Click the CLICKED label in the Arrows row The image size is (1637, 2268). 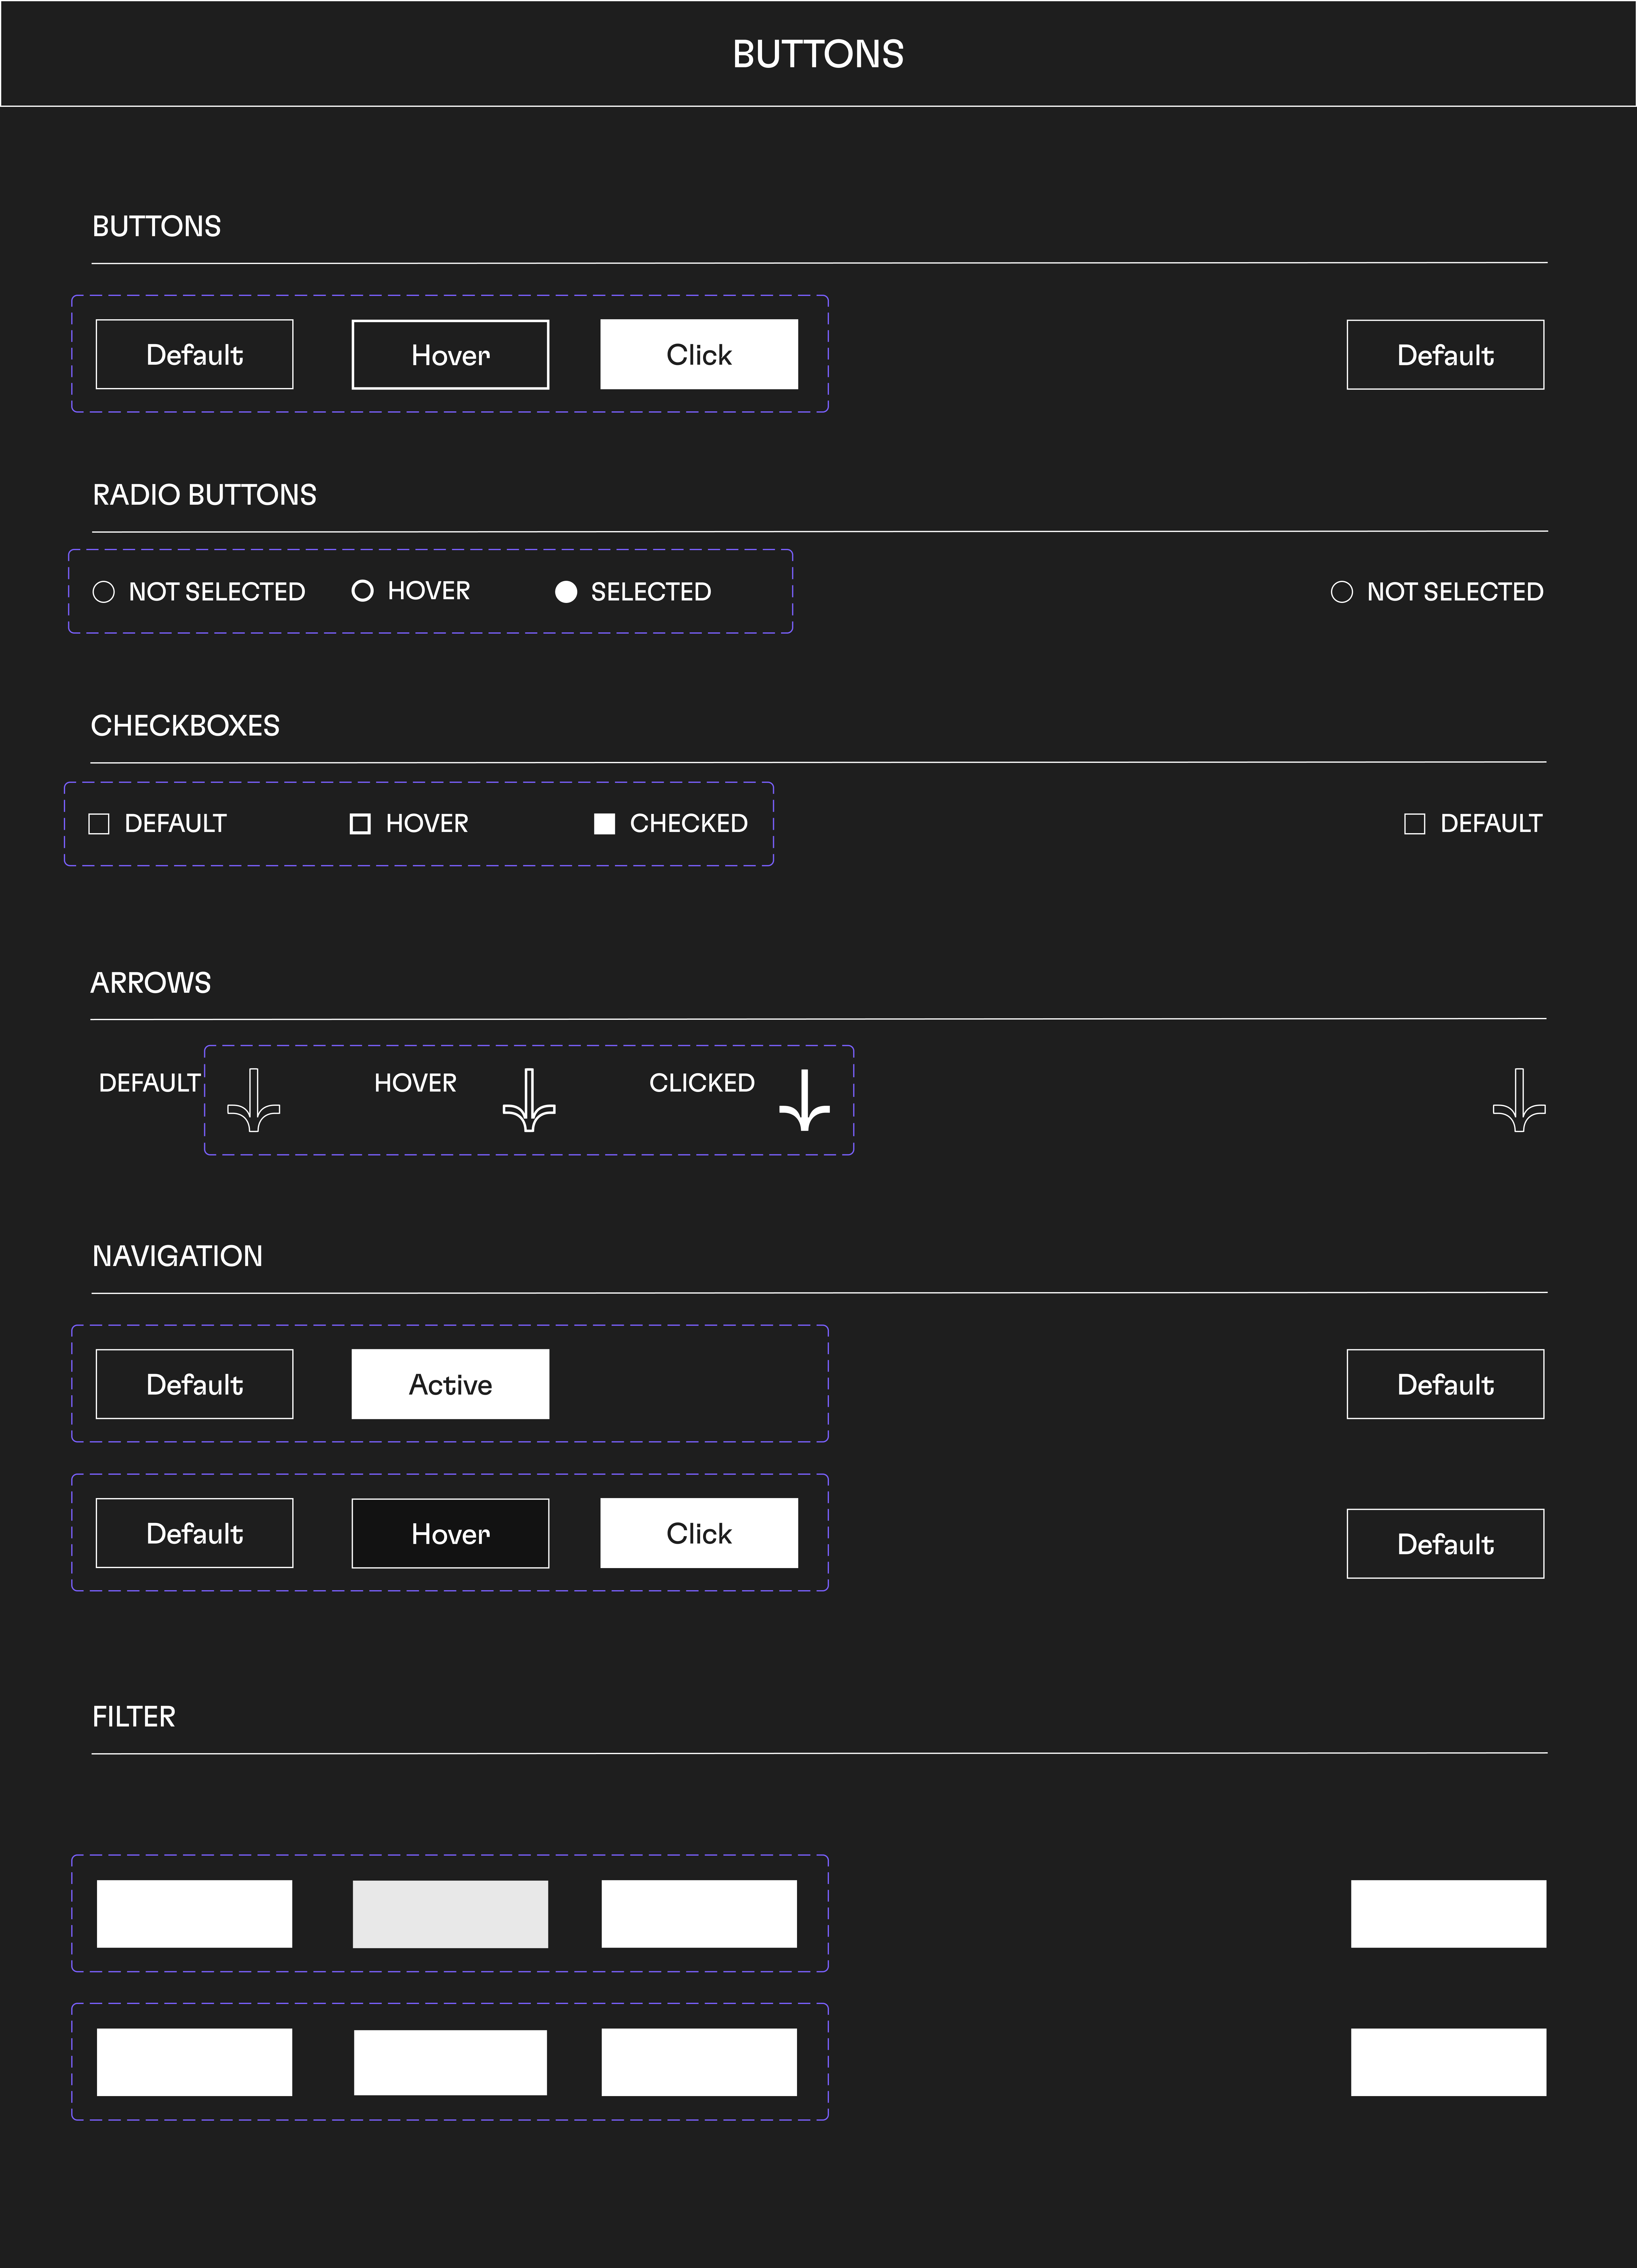[x=702, y=1083]
